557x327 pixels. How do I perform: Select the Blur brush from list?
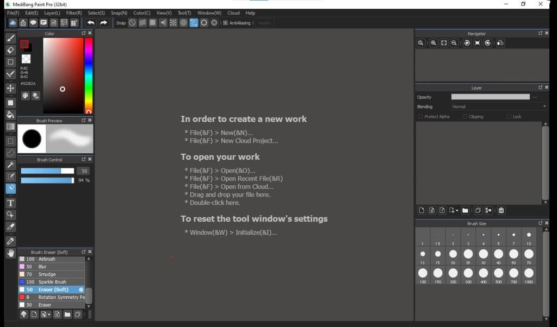[x=52, y=267]
